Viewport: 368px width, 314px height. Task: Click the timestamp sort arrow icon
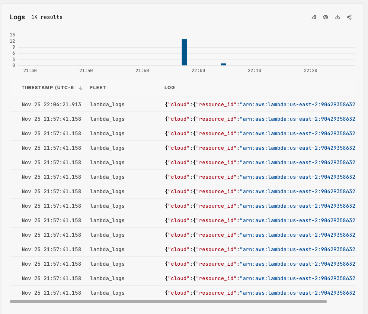[81, 88]
